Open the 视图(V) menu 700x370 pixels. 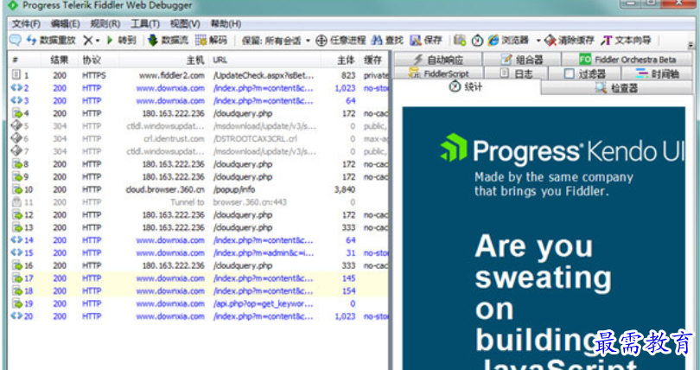pos(185,23)
